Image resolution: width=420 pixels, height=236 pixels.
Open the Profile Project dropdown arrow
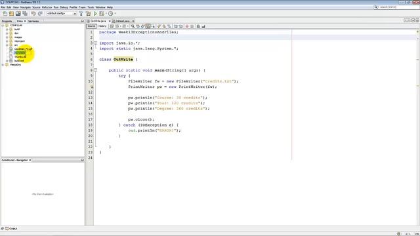tap(115, 13)
